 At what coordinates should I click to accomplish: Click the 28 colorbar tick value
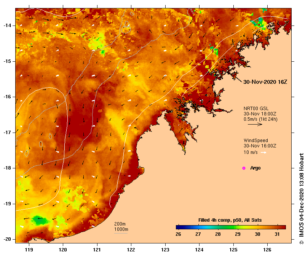[218, 234]
